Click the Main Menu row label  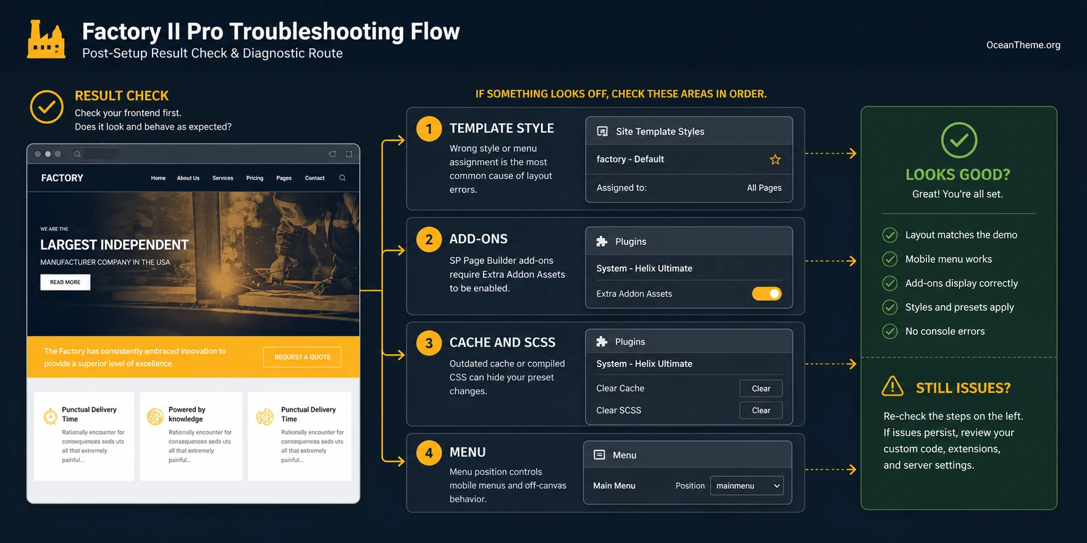614,485
